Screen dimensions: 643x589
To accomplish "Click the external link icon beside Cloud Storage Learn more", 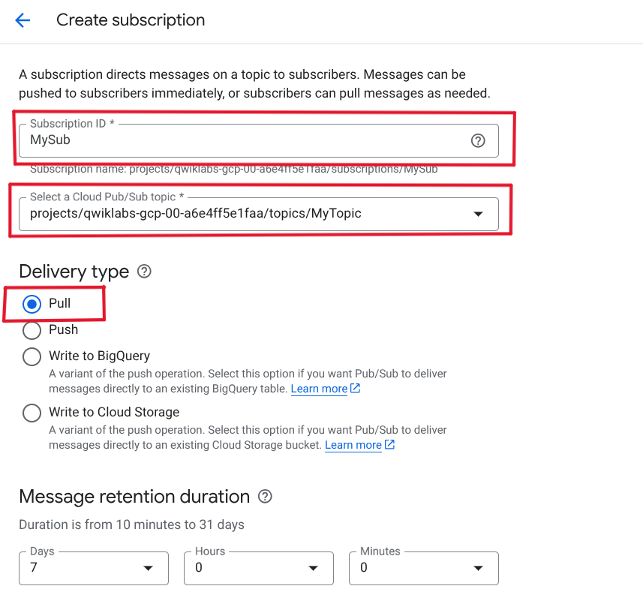I will pos(388,444).
